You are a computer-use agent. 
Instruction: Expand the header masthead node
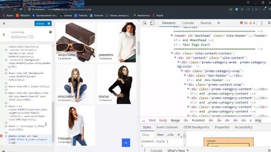[172, 35]
